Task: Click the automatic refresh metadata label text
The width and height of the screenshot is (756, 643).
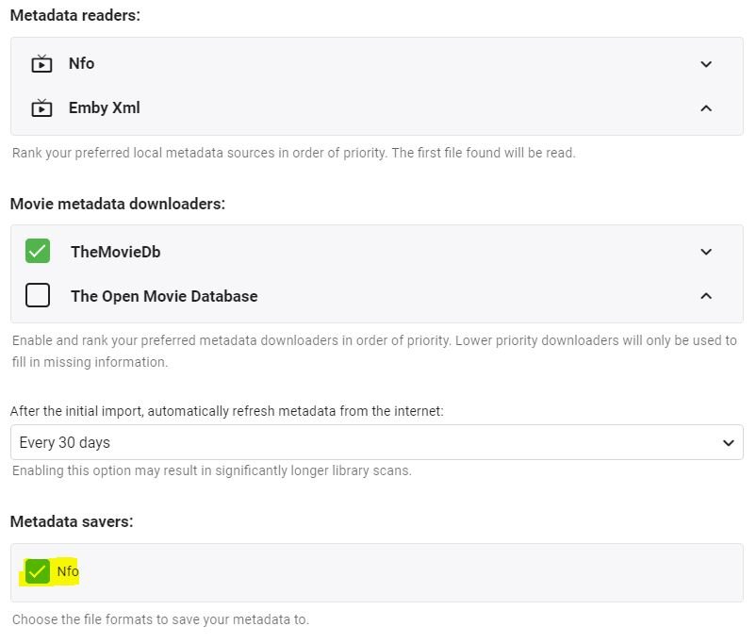Action: (x=226, y=411)
